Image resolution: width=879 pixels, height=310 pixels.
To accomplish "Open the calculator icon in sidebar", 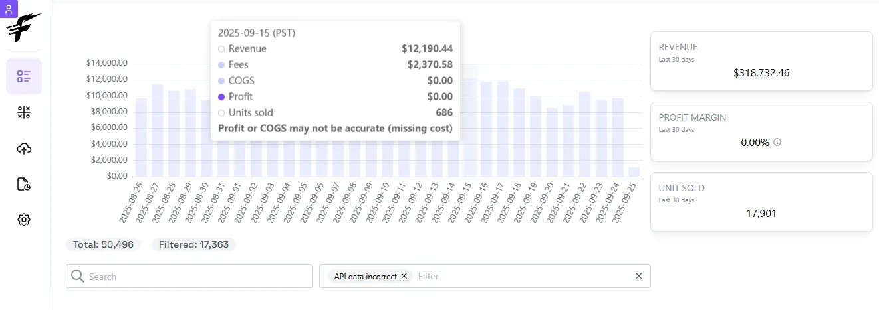I will [x=24, y=112].
